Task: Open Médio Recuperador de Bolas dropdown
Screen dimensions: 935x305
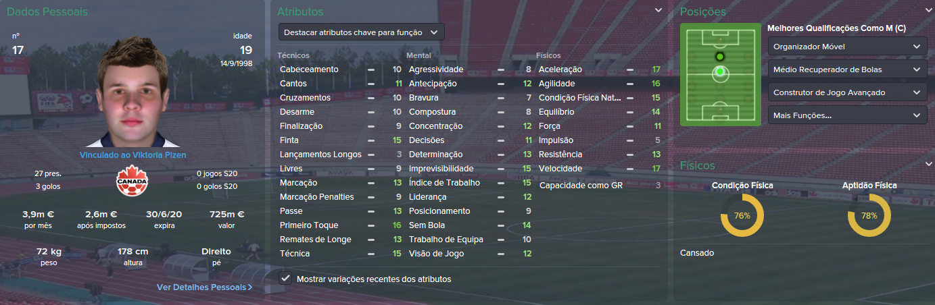Action: [x=847, y=70]
